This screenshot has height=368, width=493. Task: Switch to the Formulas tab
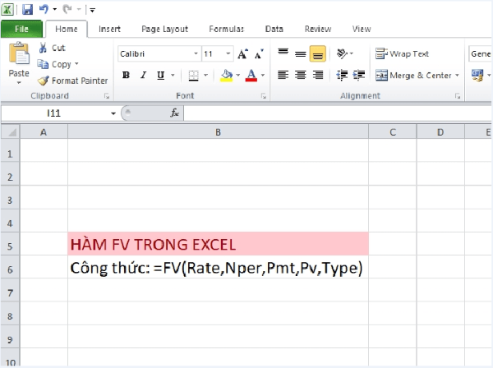[227, 29]
